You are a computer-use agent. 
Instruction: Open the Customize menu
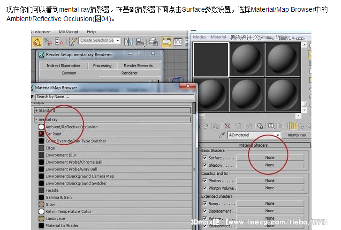(41, 32)
